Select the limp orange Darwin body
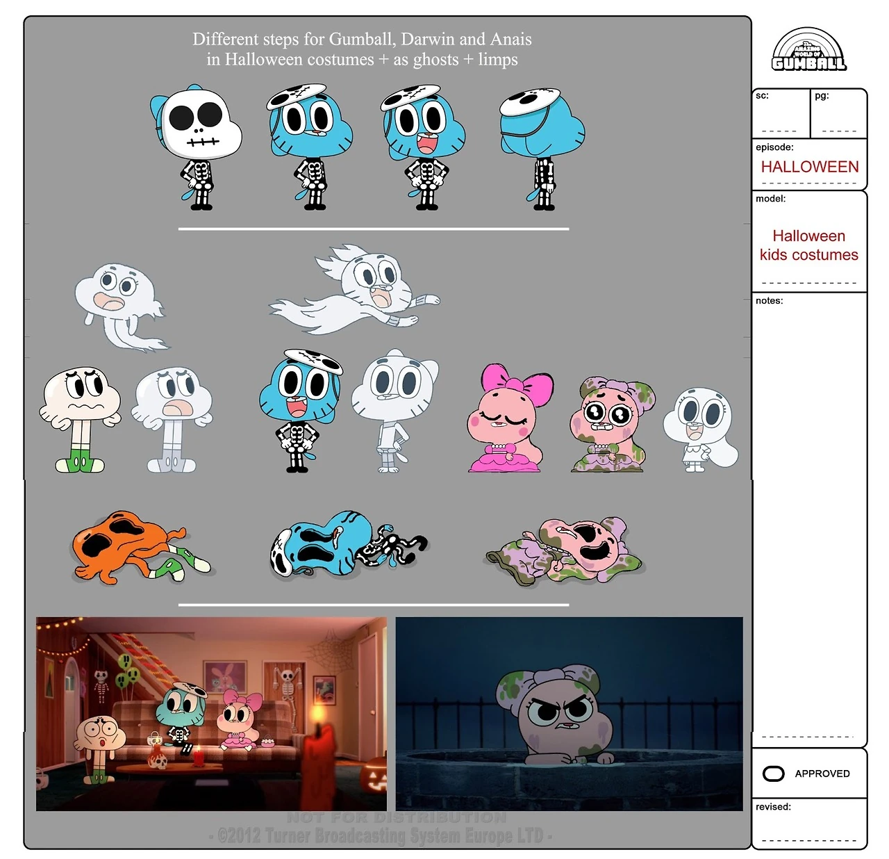 [139, 546]
